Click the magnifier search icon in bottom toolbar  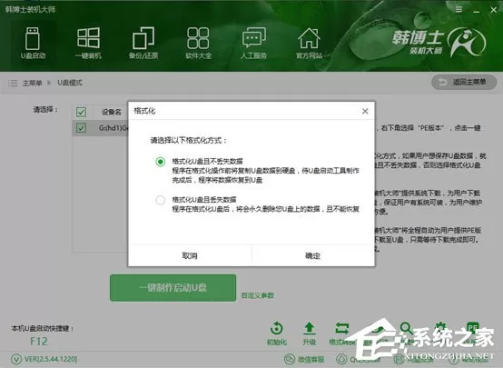(x=406, y=329)
